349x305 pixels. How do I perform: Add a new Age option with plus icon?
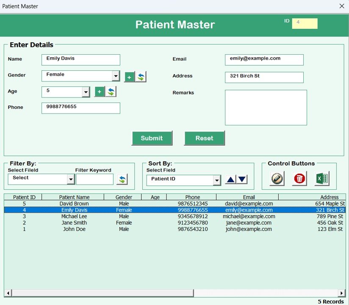coord(100,92)
